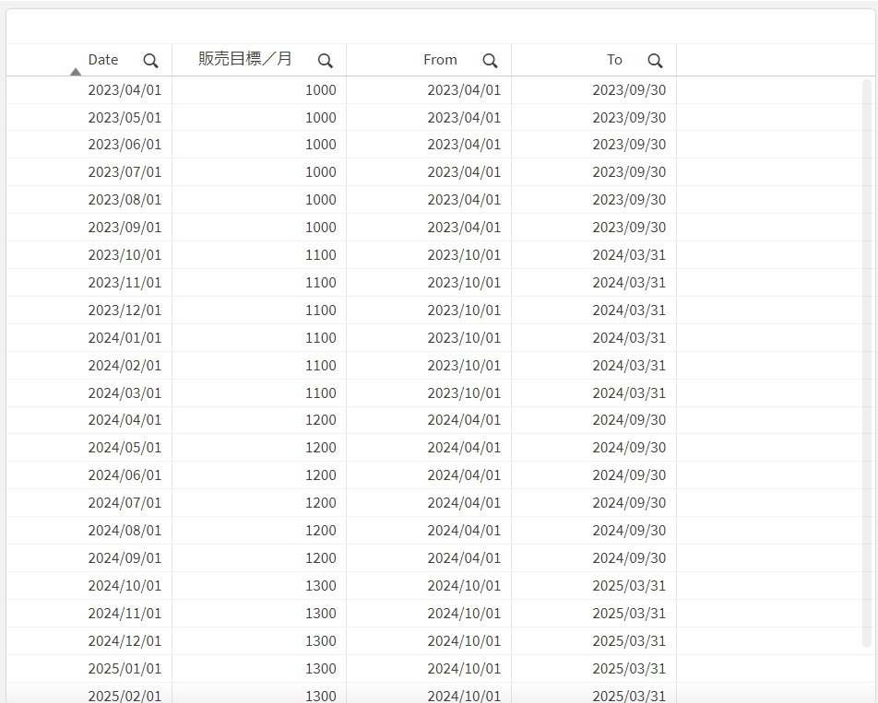Click search icon in 販売目標/月 header
The width and height of the screenshot is (878, 703).
[325, 61]
